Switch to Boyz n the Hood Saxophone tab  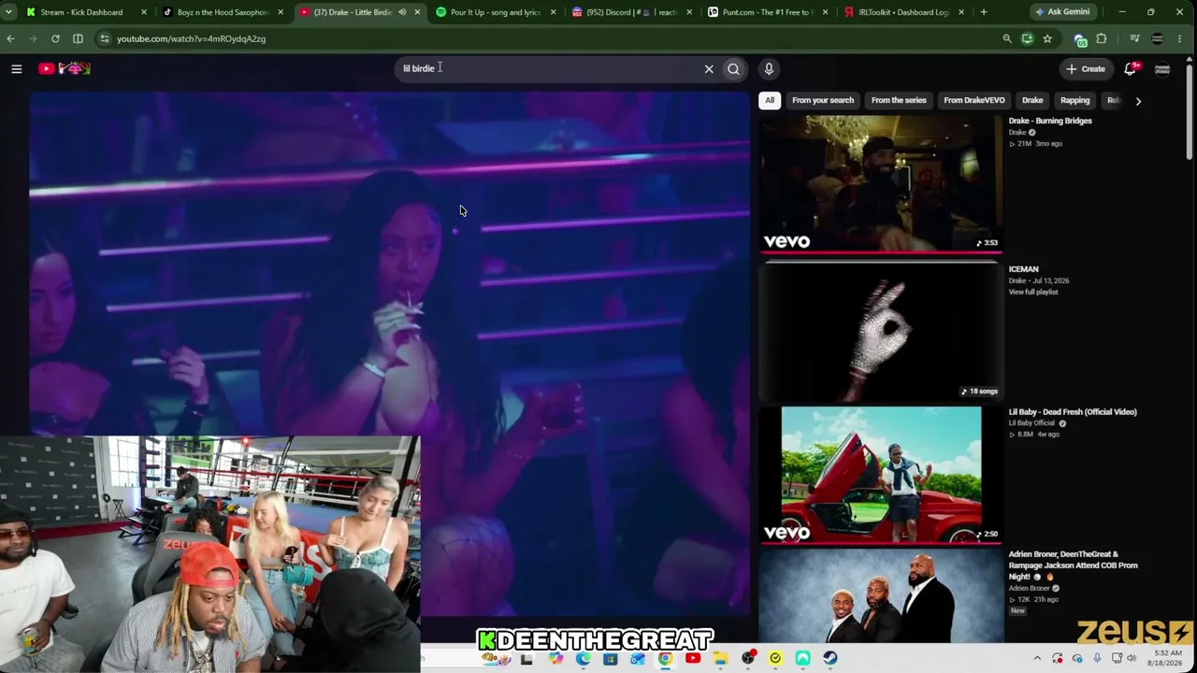click(223, 12)
